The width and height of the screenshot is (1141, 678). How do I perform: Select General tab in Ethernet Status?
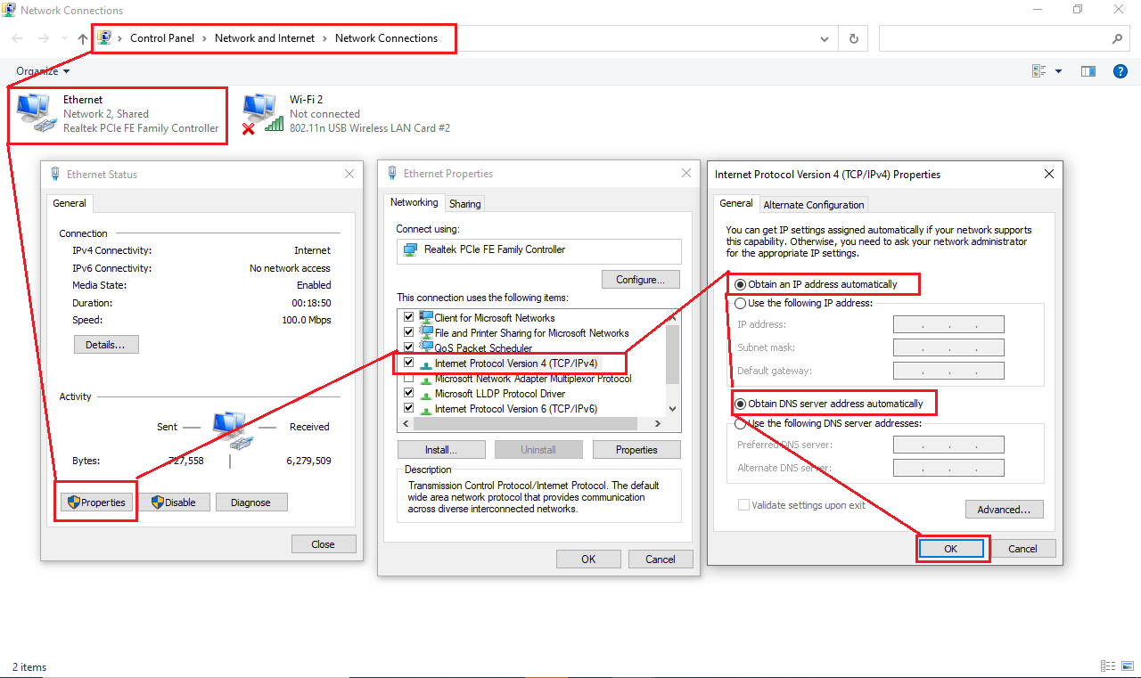click(x=70, y=203)
